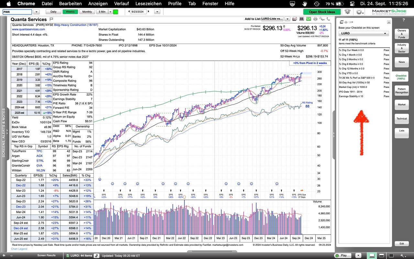The image size is (414, 259).
Task: Open the 5 Min interval dropdown arrow
Action: [x=110, y=12]
